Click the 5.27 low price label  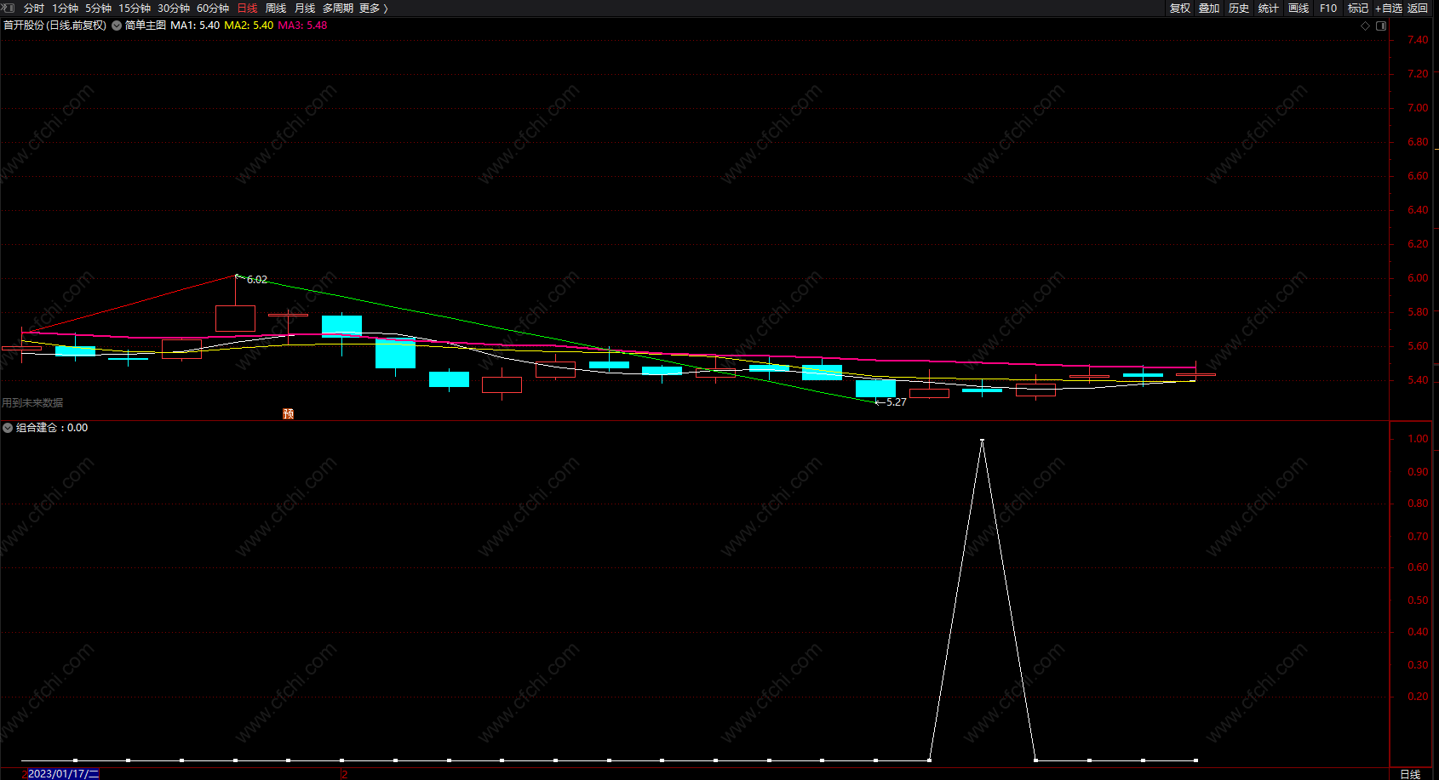coord(896,402)
